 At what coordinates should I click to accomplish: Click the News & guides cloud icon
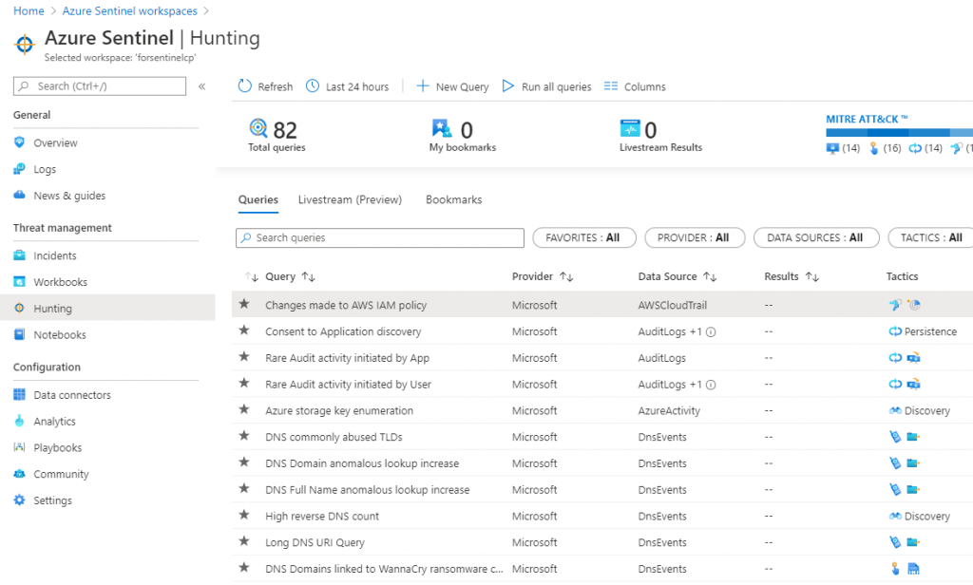coord(19,195)
